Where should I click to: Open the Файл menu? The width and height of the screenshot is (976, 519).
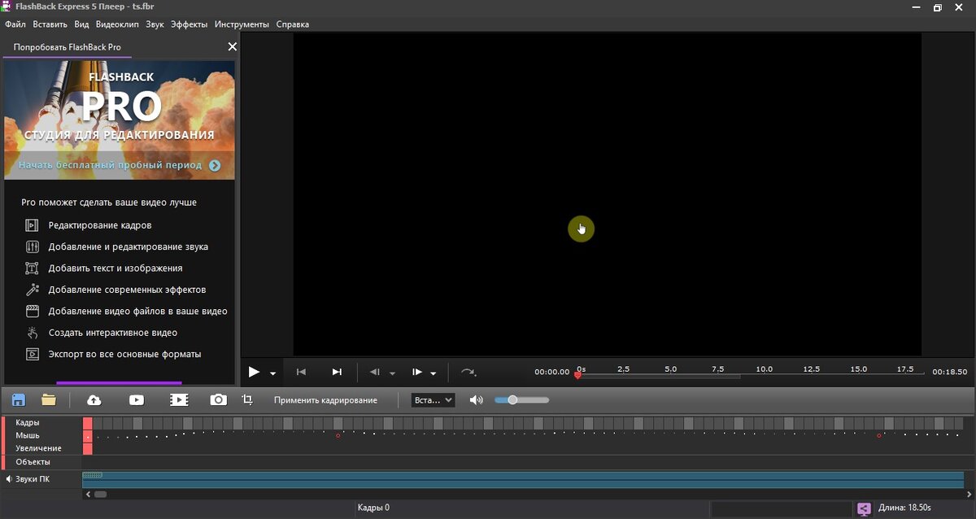pyautogui.click(x=15, y=24)
